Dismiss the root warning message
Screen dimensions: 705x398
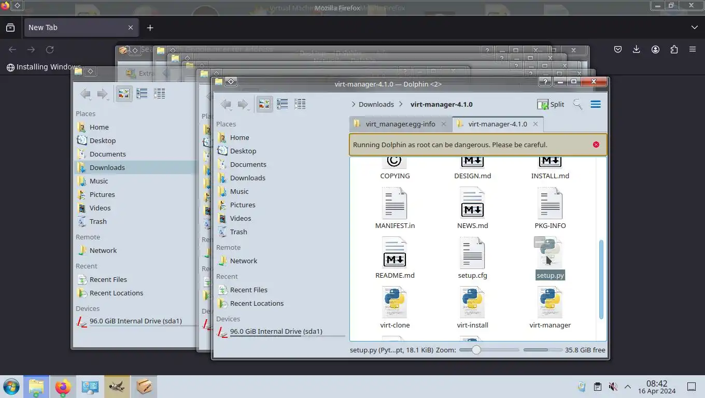(596, 145)
